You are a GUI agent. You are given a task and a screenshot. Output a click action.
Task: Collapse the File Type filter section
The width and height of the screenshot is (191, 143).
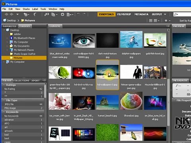pyautogui.click(x=4, y=100)
